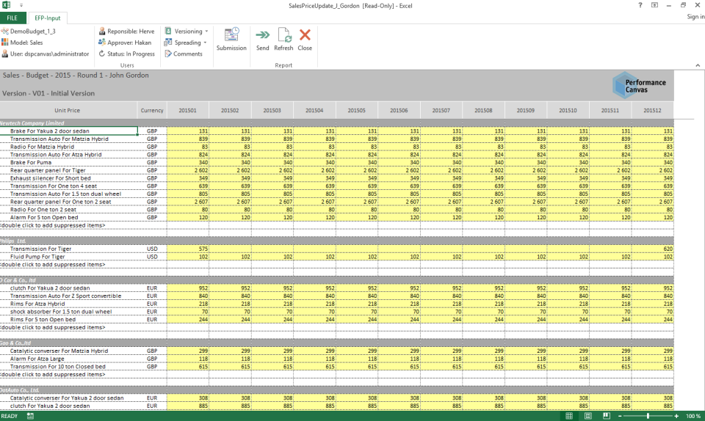Click the Send arrow icon
705x421 pixels.
[x=263, y=35]
